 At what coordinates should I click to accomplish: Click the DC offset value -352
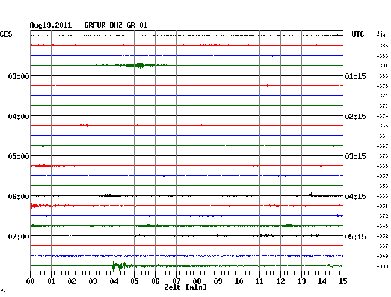[x=382, y=236]
